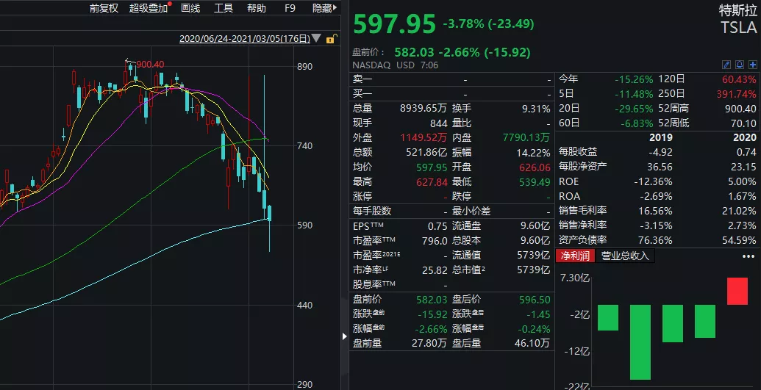Click the 5日 return -11.48%
This screenshot has width=761, height=390.
634,93
